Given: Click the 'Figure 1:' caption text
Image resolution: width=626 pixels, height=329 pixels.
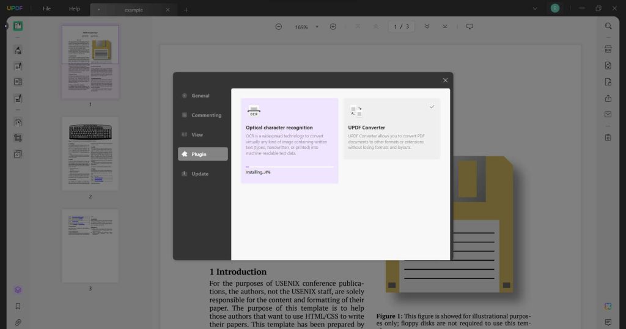Looking at the screenshot, I should (389, 316).
